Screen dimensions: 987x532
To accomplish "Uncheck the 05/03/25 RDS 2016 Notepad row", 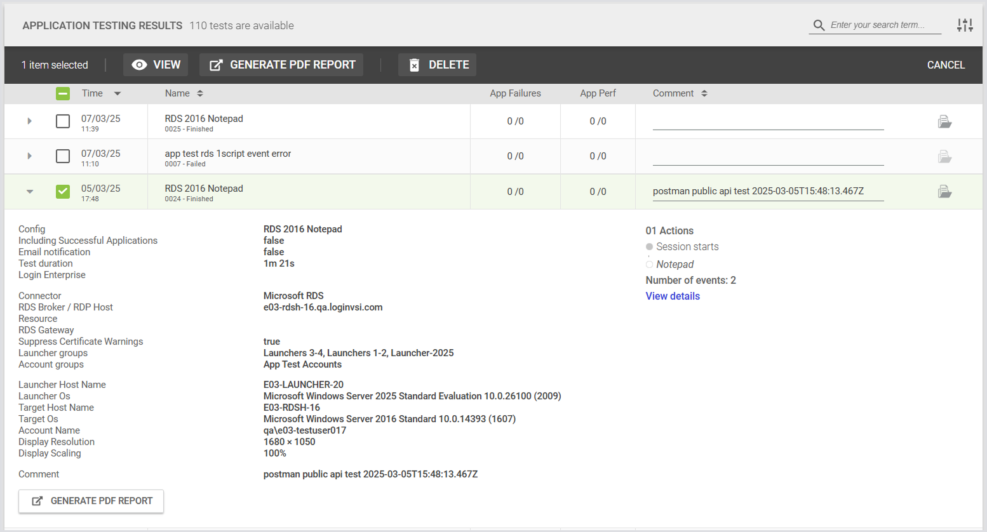I will tap(62, 191).
